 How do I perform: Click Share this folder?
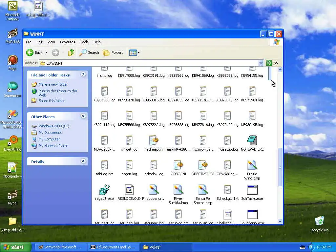click(52, 101)
